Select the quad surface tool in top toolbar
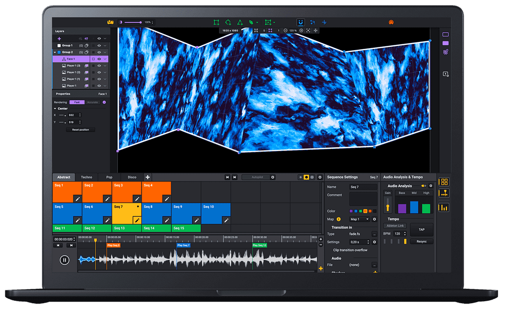This screenshot has width=505, height=313. coord(216,22)
